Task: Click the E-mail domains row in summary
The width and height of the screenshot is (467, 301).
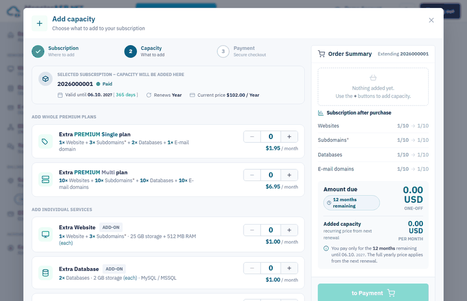Action: click(373, 169)
